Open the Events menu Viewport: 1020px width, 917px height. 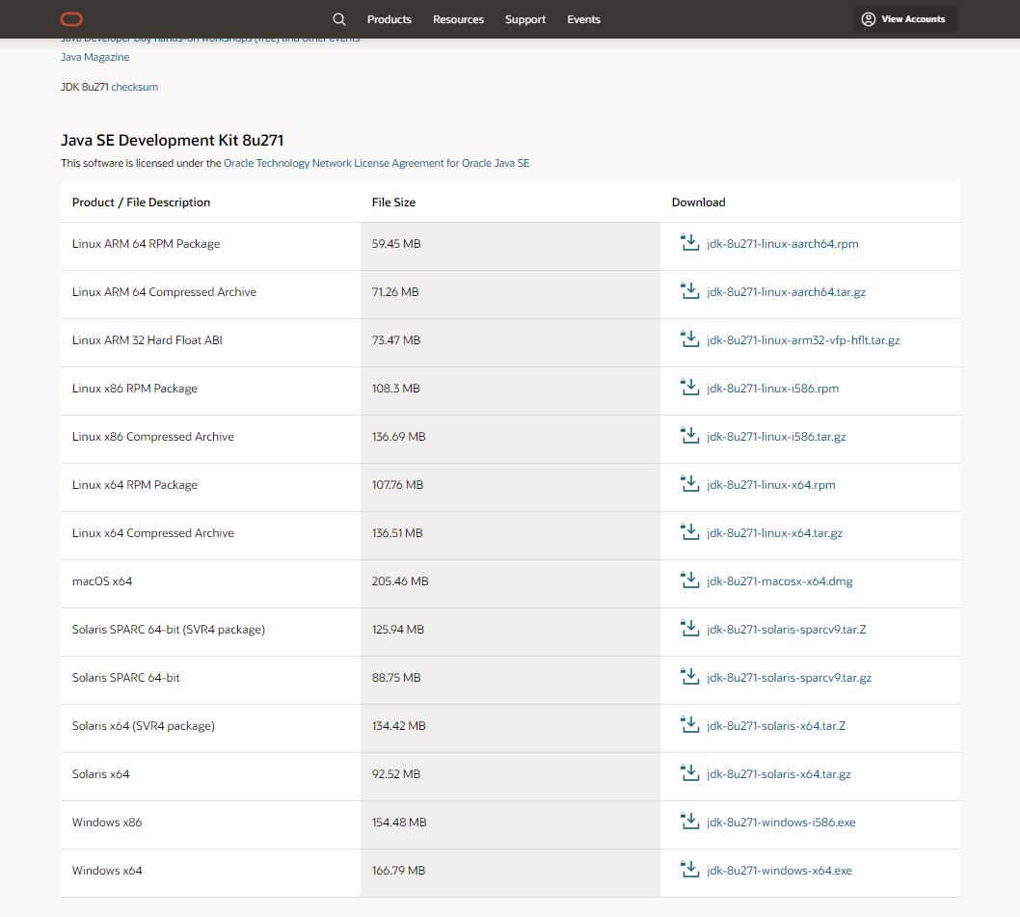coord(583,19)
